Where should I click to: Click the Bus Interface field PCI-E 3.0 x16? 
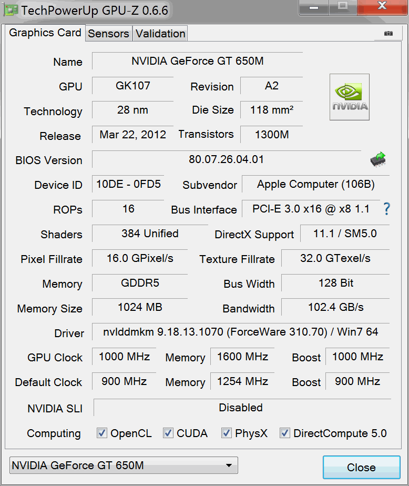point(311,209)
